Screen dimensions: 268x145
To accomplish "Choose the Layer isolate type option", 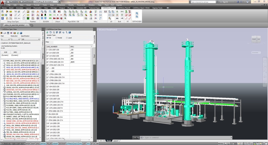I will 67,38.
